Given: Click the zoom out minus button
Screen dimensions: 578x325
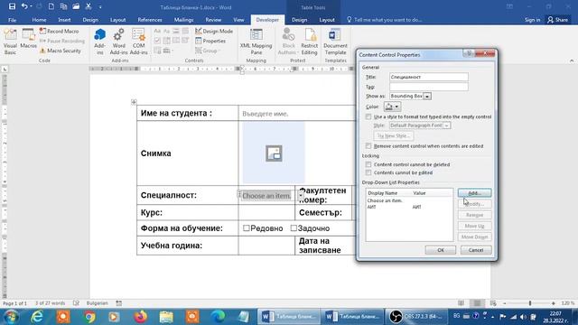Looking at the screenshot, I should click(505, 303).
